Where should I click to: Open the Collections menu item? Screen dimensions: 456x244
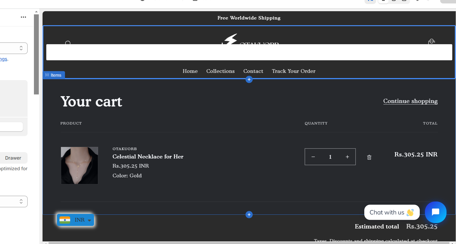[x=221, y=71]
